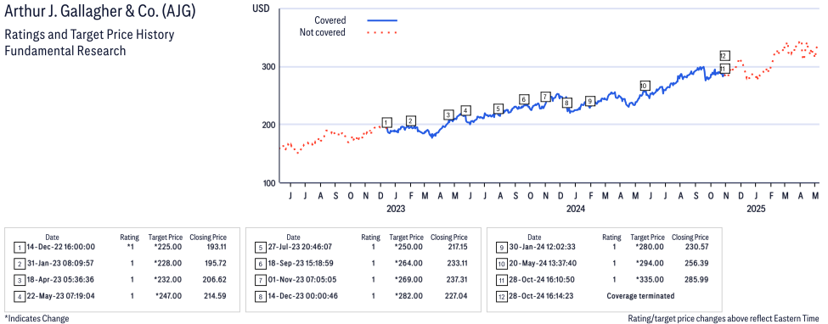
Task: Click the date '14-Dec-23 00:00:46'
Action: click(302, 296)
